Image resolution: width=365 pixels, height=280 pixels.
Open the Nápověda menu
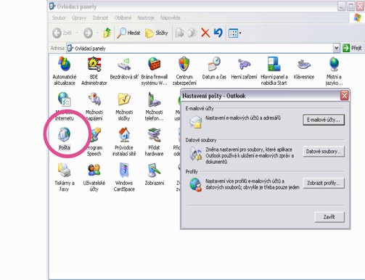[x=171, y=18]
